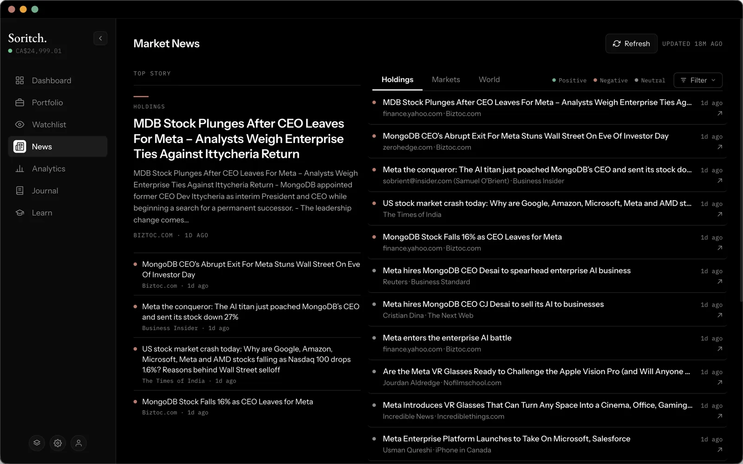The image size is (743, 464).
Task: Open external link arrow for Abrupt Exit story
Action: click(x=720, y=147)
